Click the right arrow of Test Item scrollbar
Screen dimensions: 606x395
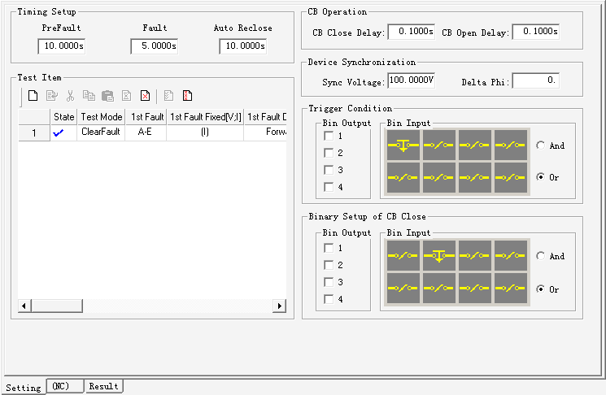pyautogui.click(x=280, y=306)
